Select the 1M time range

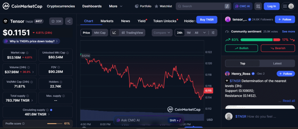point(189,33)
